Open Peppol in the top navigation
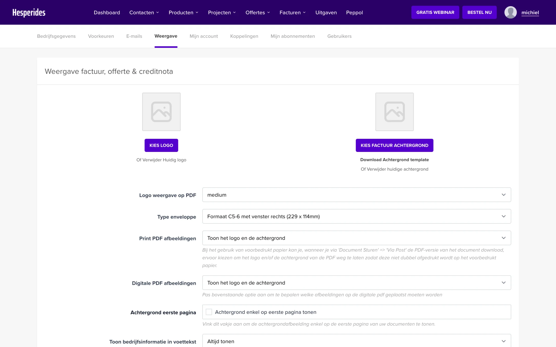Image resolution: width=556 pixels, height=347 pixels. 354,12
